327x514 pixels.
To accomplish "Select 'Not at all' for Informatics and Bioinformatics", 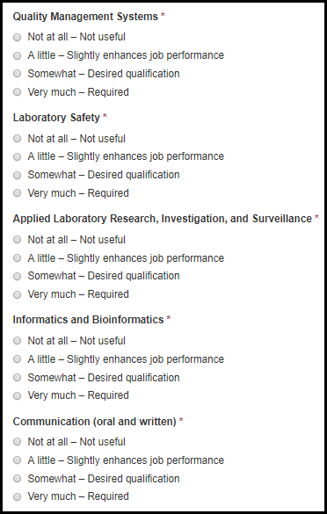I will click(x=17, y=341).
